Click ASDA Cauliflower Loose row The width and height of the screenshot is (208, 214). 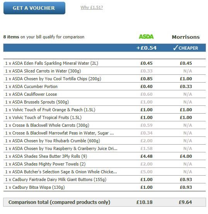click(104, 94)
